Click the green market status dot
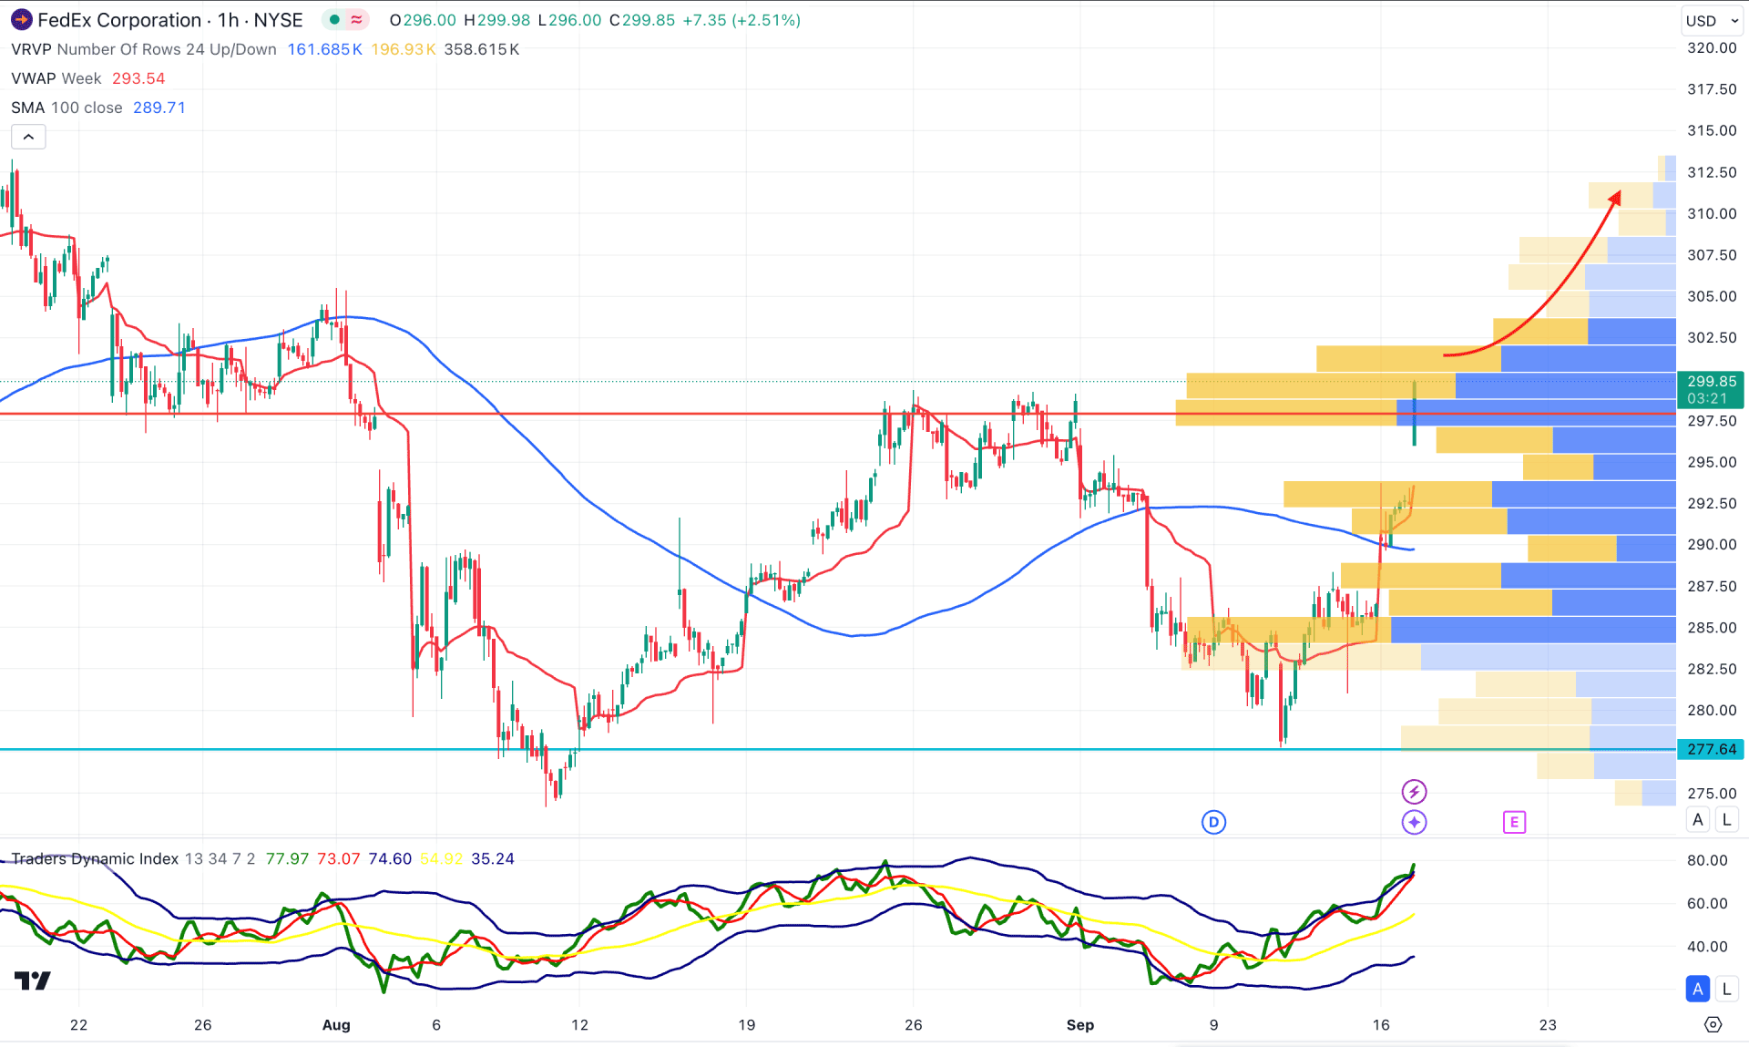Image resolution: width=1749 pixels, height=1047 pixels. (x=334, y=19)
